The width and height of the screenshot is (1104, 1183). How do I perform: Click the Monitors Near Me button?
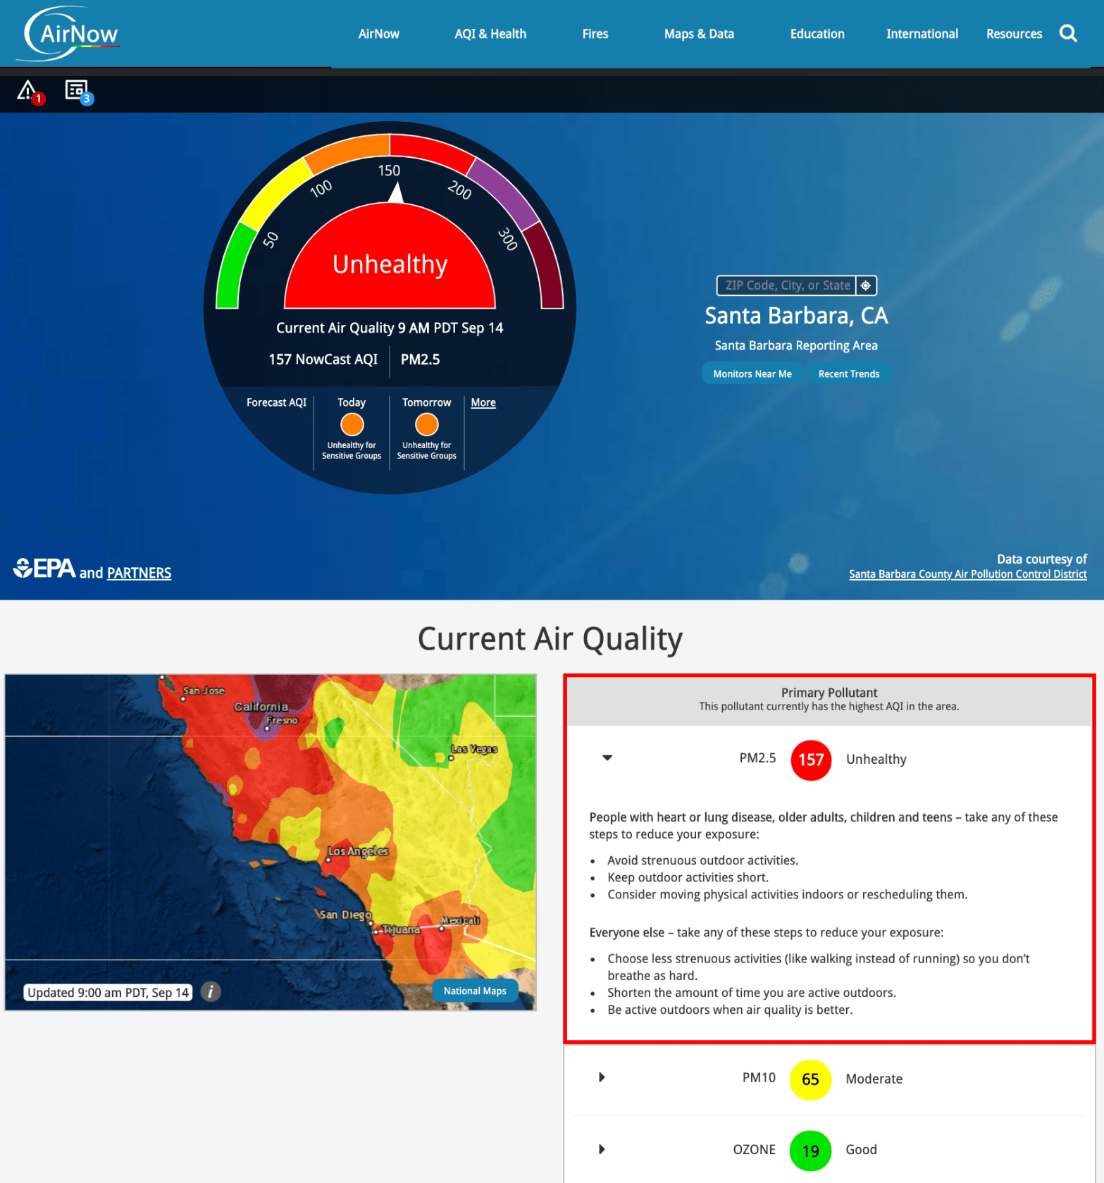752,374
